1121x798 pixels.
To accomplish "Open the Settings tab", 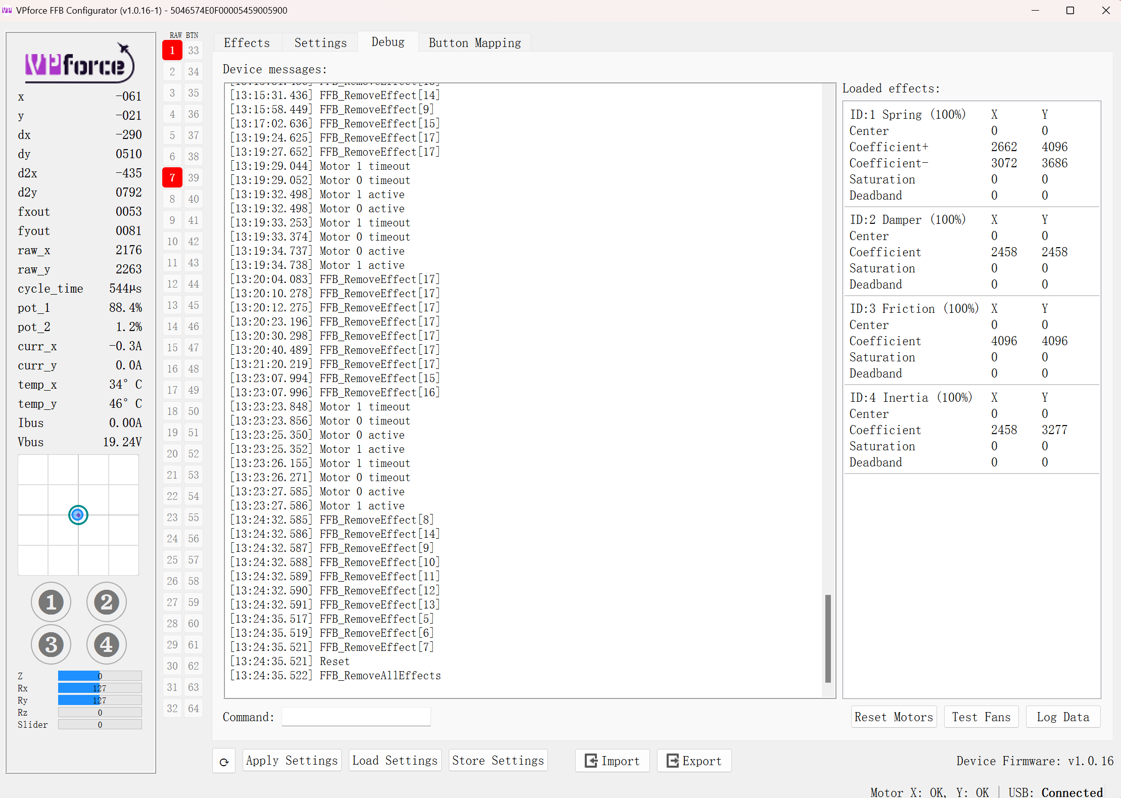I will point(320,43).
